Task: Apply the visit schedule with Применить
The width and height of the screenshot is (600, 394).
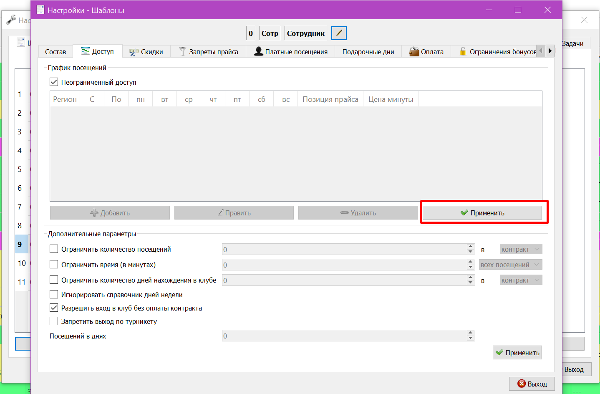Action: (482, 213)
